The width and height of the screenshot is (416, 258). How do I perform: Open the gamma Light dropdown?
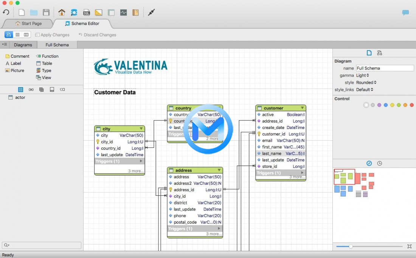pyautogui.click(x=362, y=75)
